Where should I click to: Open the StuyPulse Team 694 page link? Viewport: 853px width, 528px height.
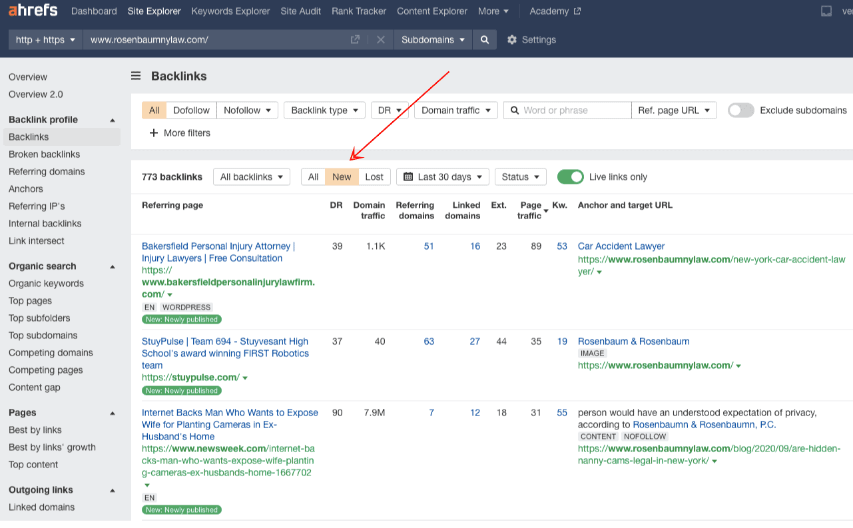[225, 354]
